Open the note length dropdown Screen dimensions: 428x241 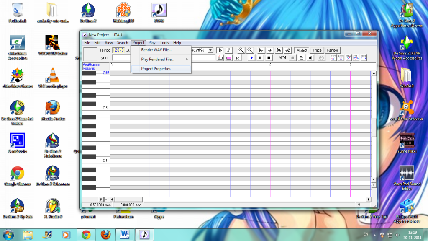click(x=210, y=50)
